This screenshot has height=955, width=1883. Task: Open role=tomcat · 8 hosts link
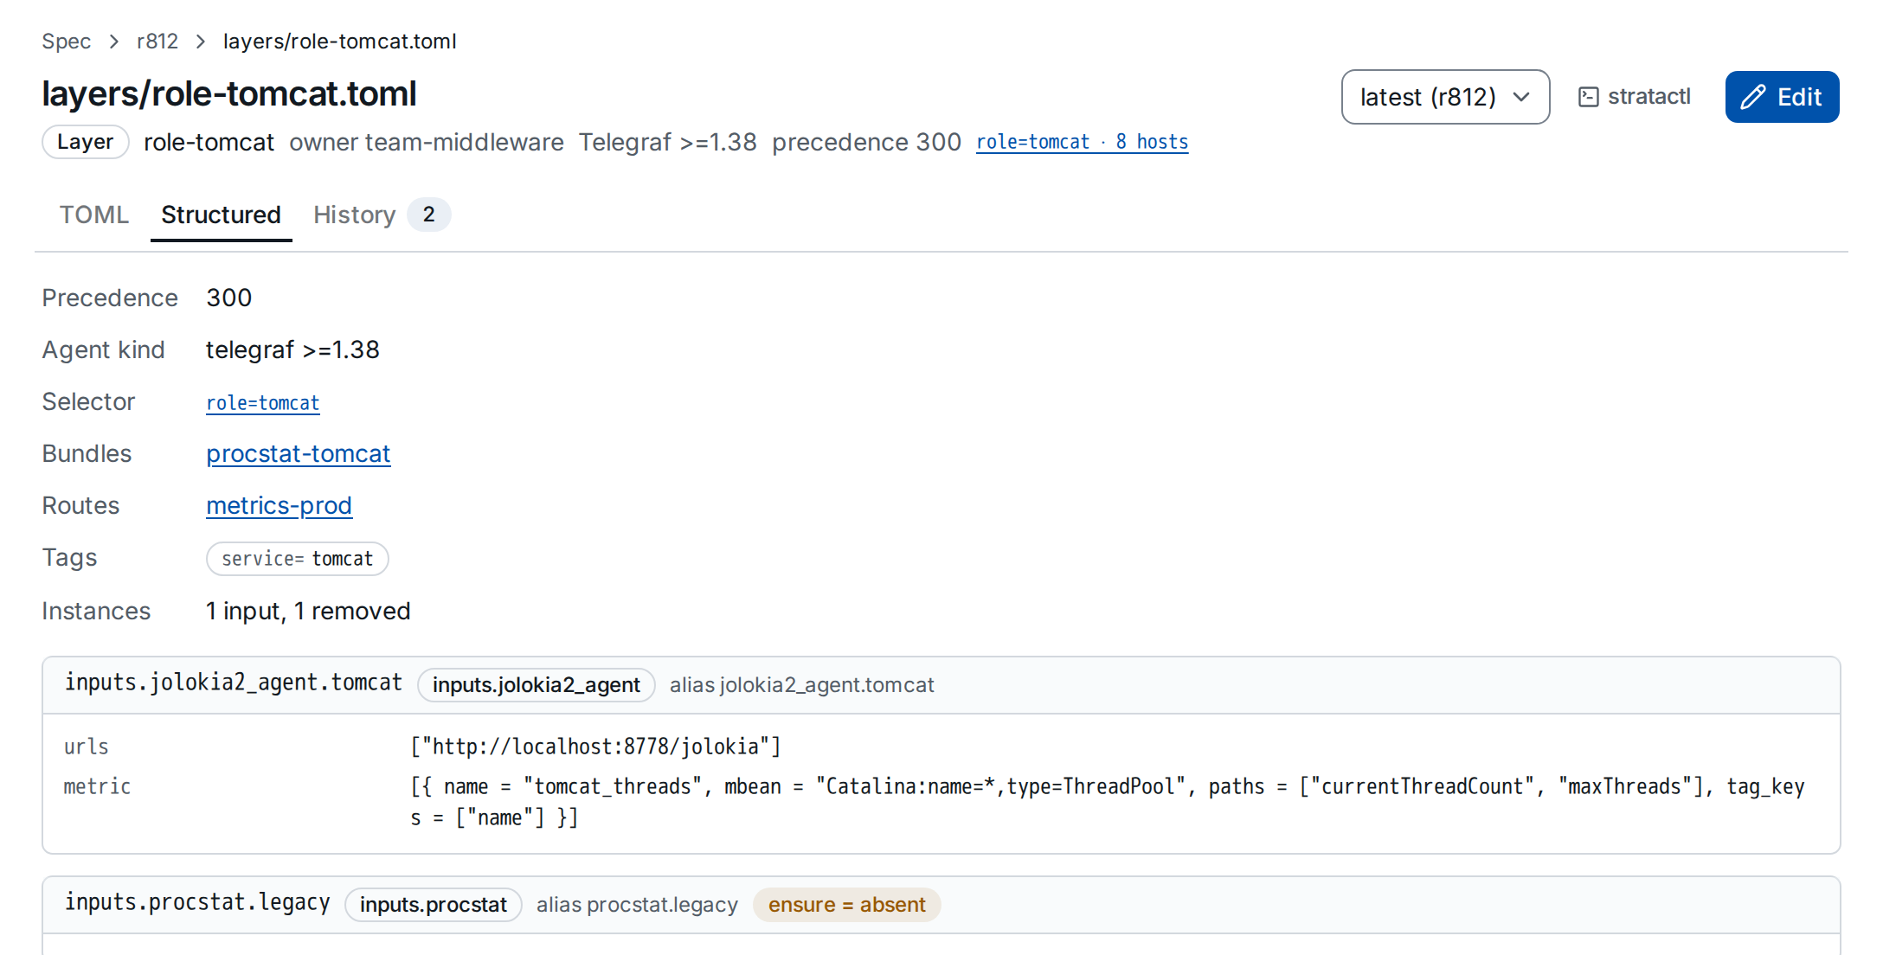1083,142
